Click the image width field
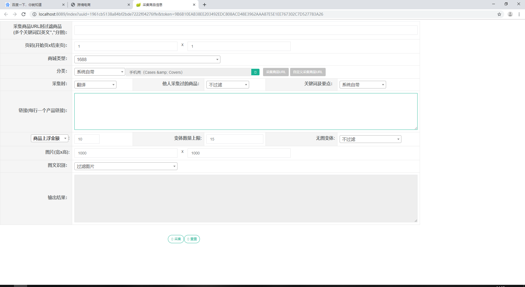The height and width of the screenshot is (287, 525). click(126, 153)
